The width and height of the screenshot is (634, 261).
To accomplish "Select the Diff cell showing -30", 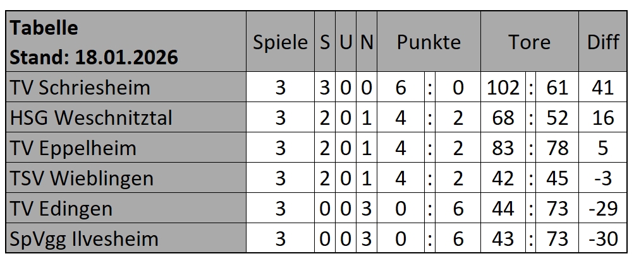I will 603,239.
